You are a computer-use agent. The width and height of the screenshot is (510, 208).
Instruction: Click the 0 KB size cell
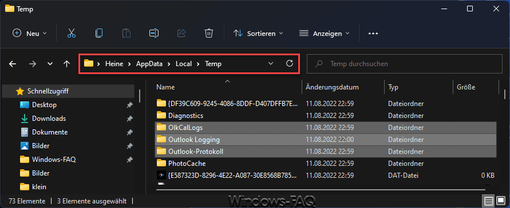[488, 176]
